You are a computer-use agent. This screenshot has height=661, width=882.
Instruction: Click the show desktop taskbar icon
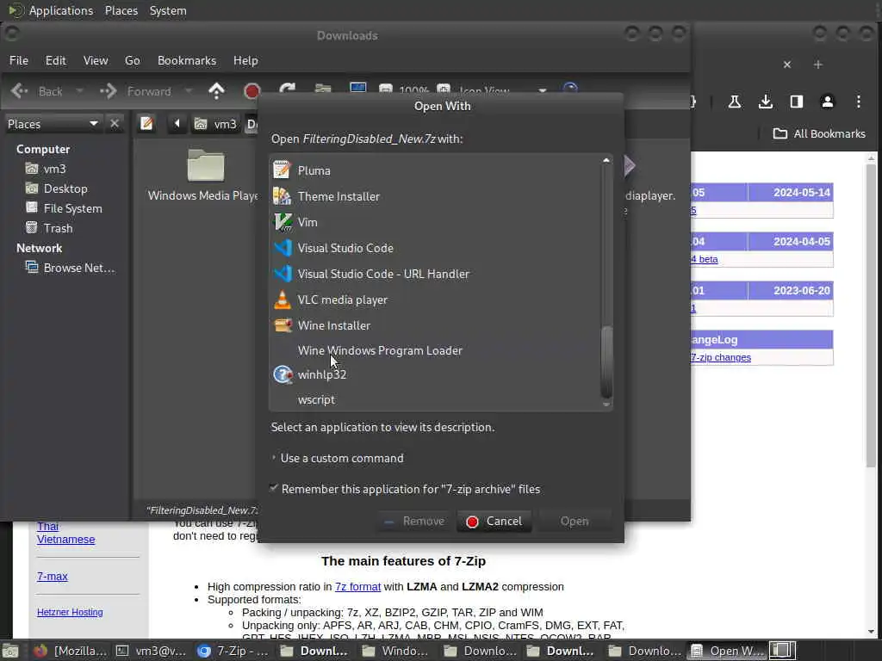10,651
